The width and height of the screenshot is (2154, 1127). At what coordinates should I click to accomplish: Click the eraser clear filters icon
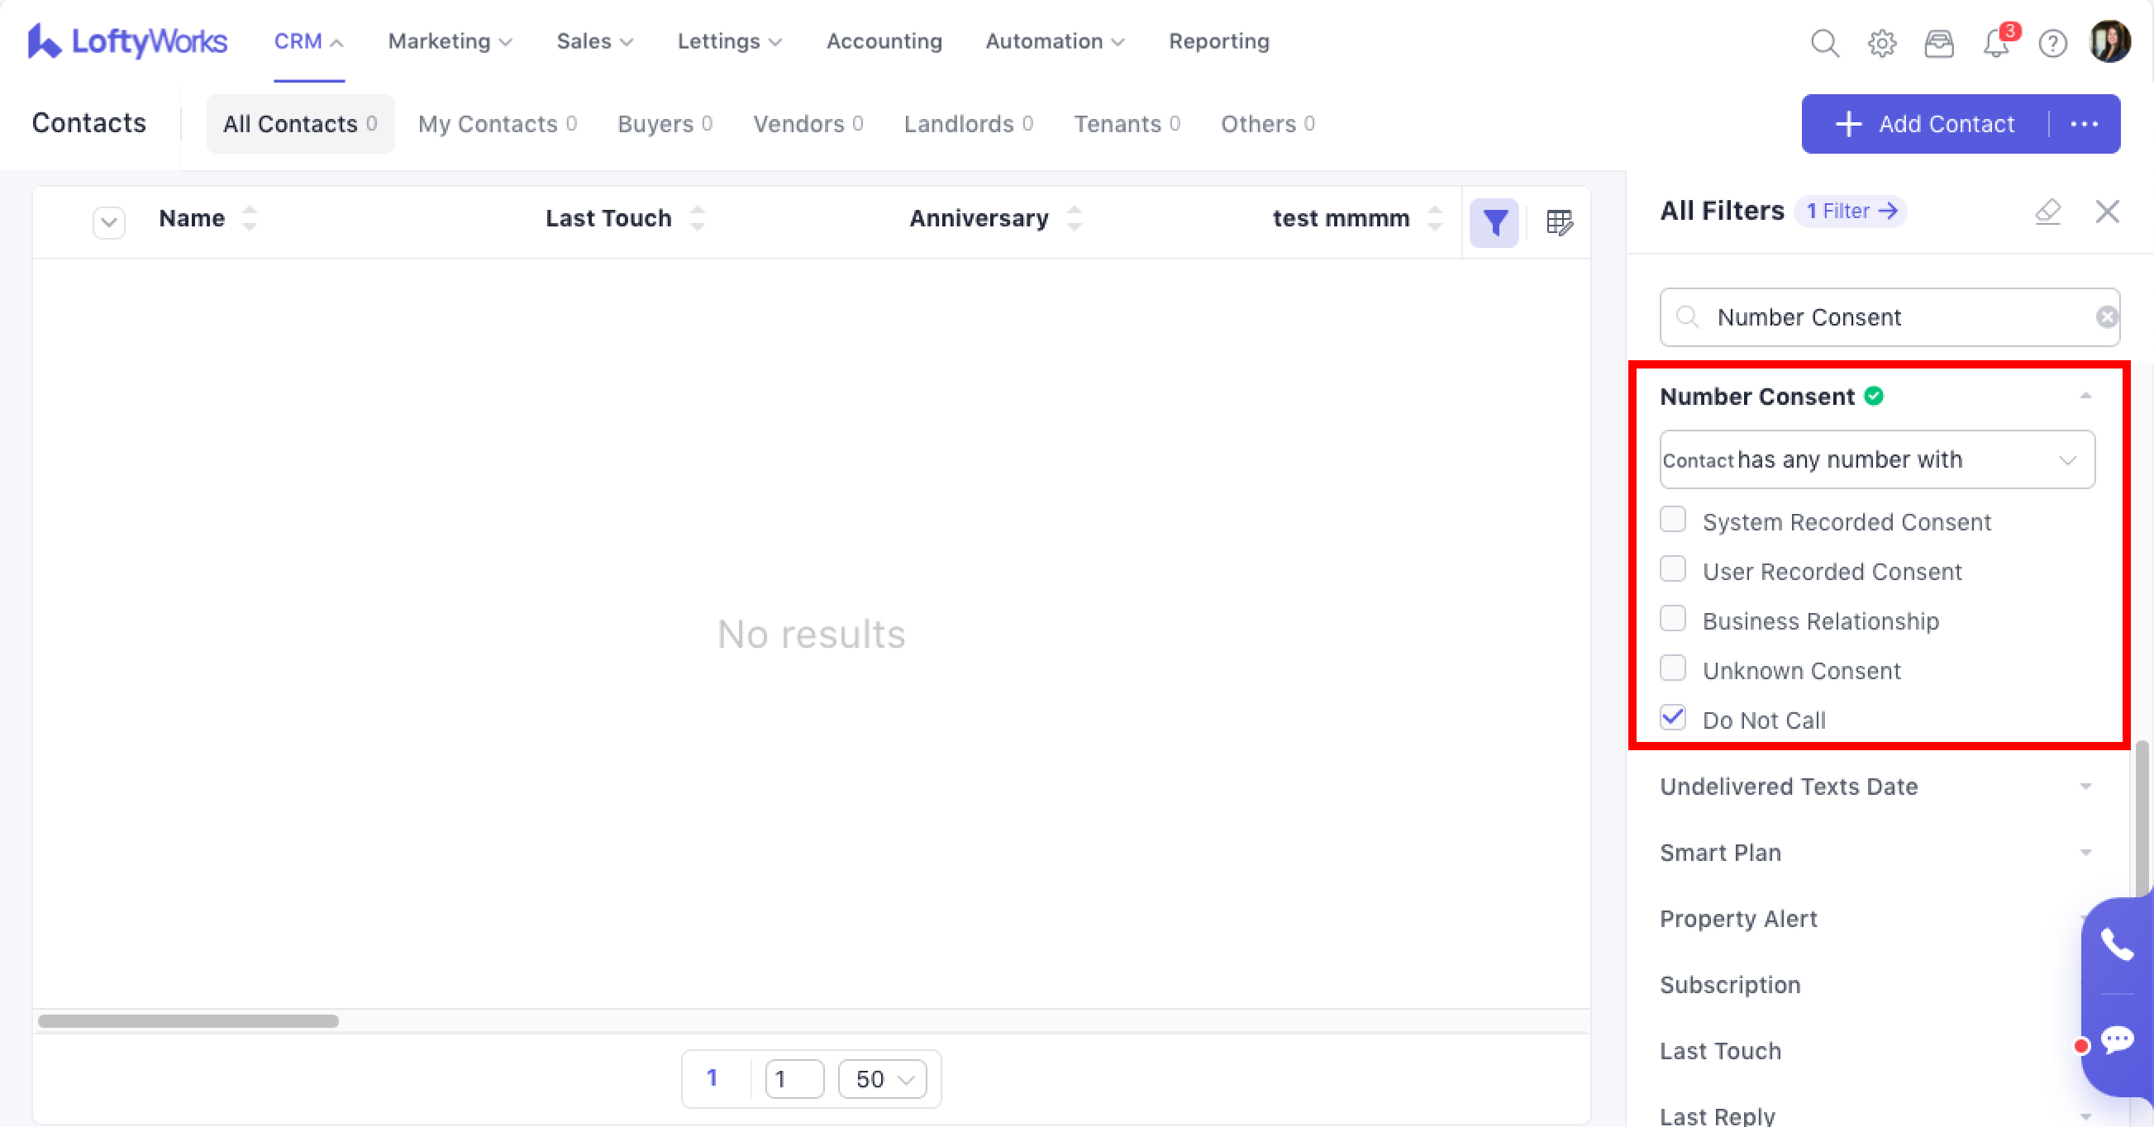coord(2048,212)
